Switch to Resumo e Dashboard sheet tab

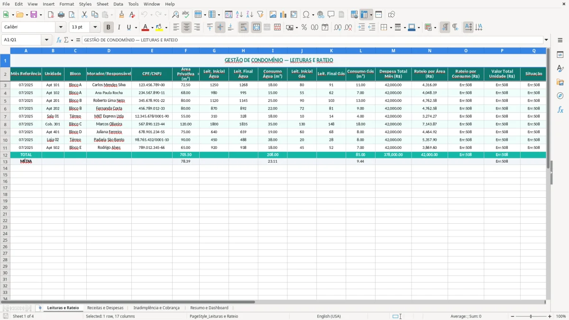(x=209, y=308)
